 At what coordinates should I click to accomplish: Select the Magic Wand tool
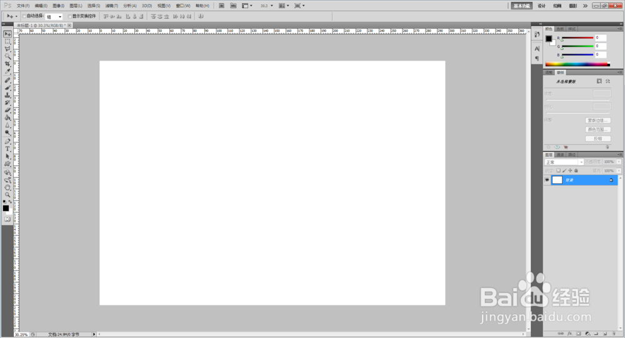pyautogui.click(x=7, y=57)
